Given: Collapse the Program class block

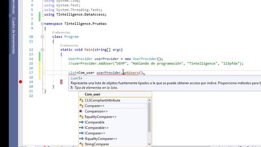Looking at the screenshot, I should 42,37.
